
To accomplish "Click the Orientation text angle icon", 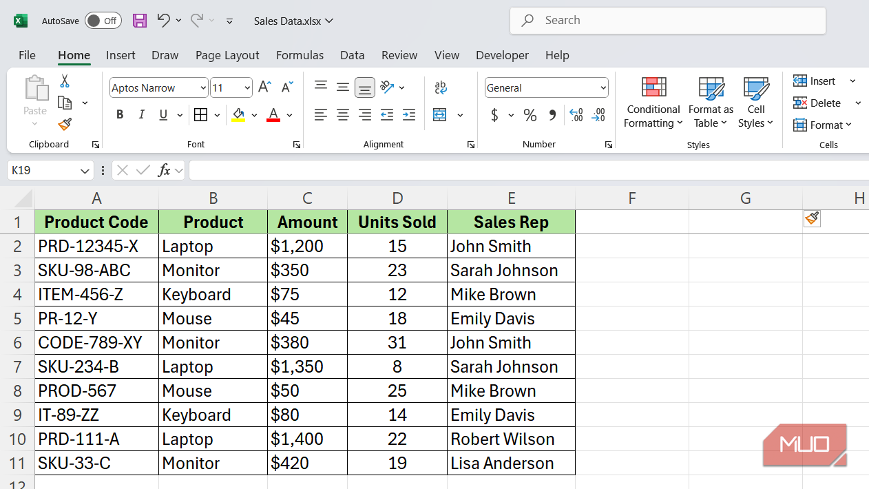I will 387,87.
